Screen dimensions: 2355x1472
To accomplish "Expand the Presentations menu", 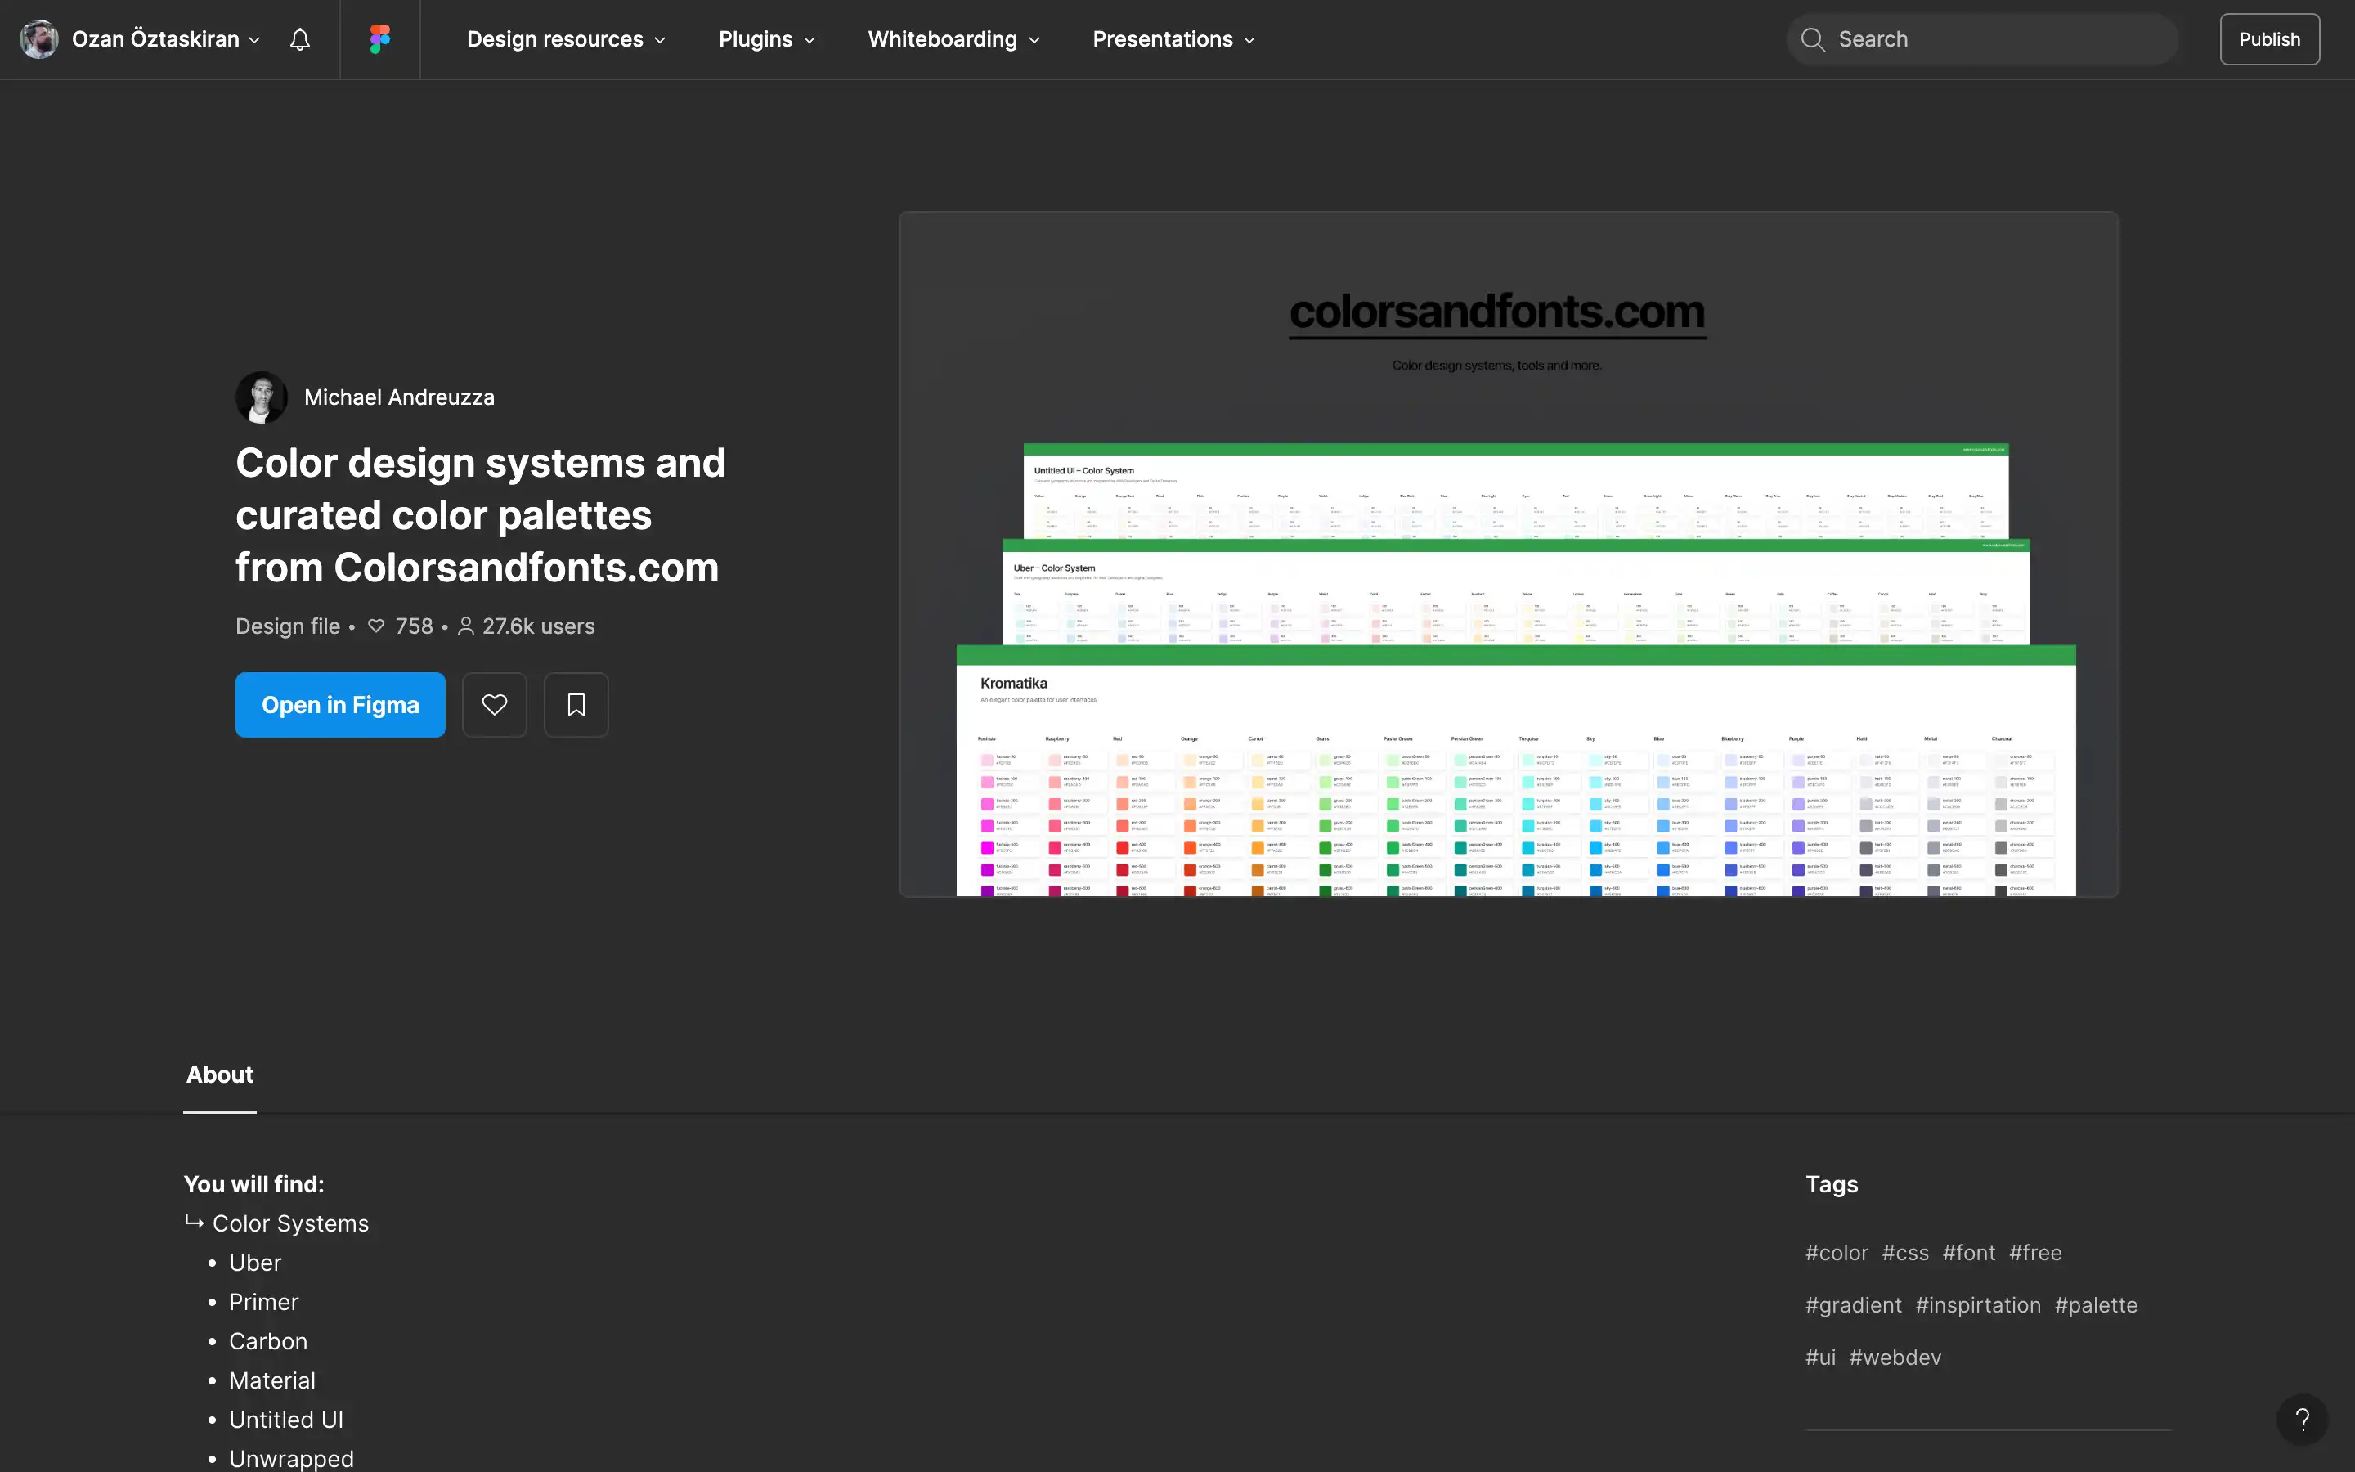I will 1173,39.
